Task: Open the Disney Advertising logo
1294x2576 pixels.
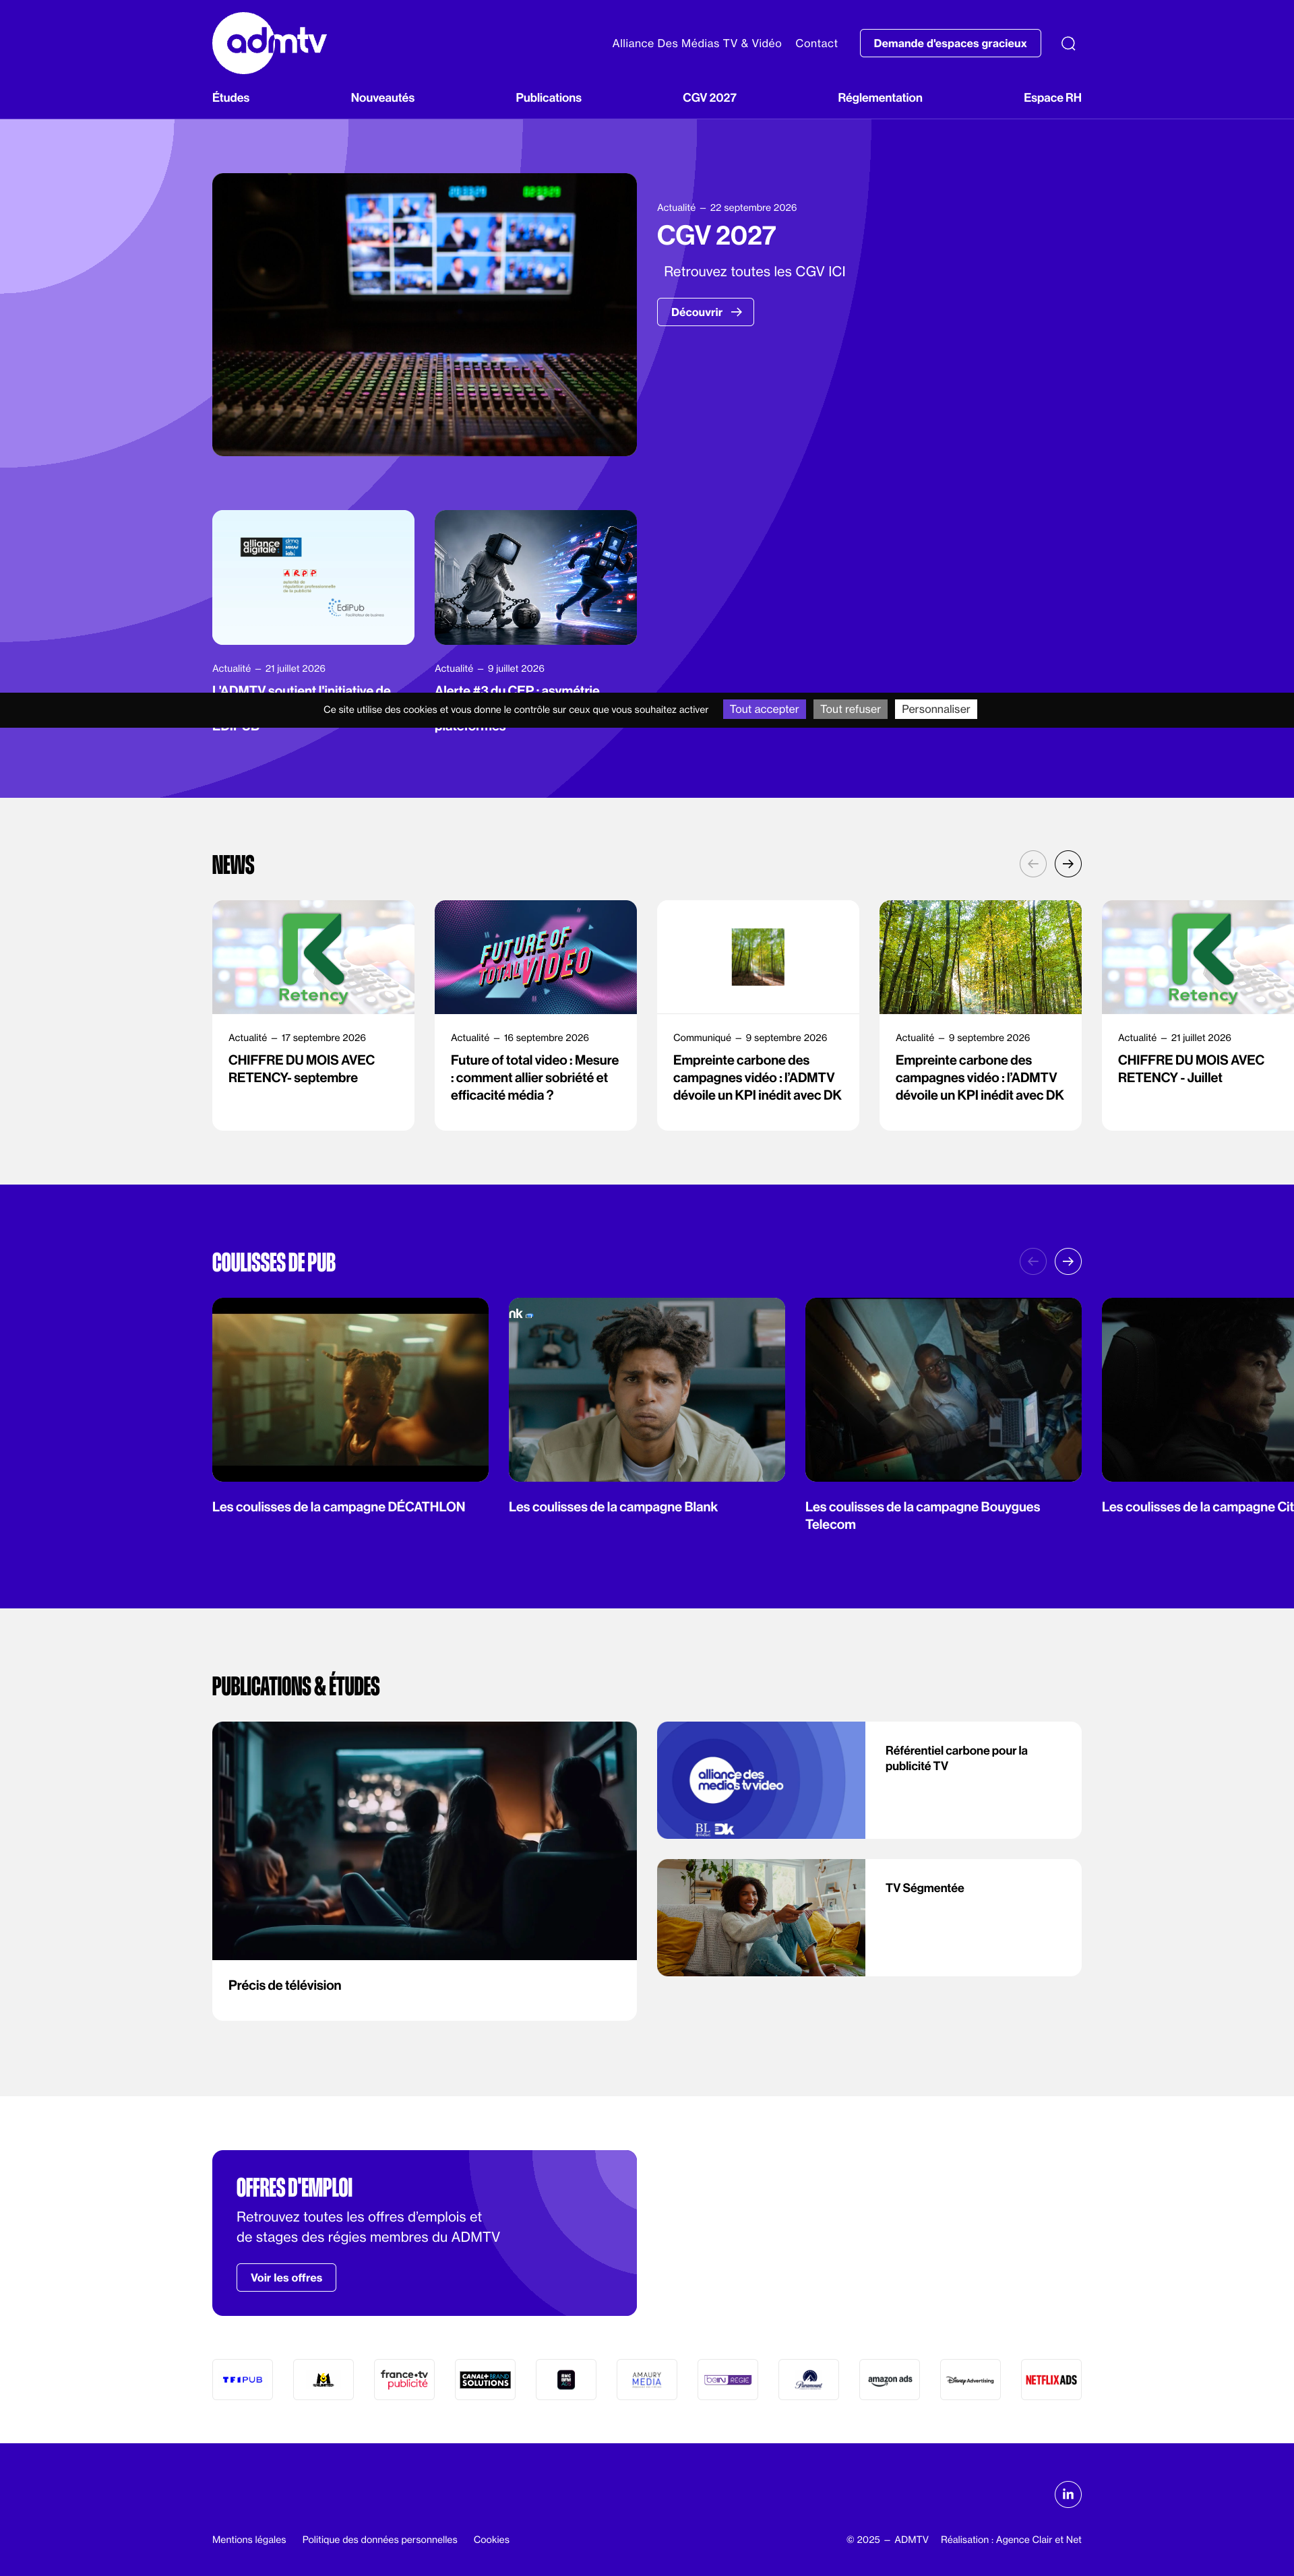Action: pos(970,2380)
